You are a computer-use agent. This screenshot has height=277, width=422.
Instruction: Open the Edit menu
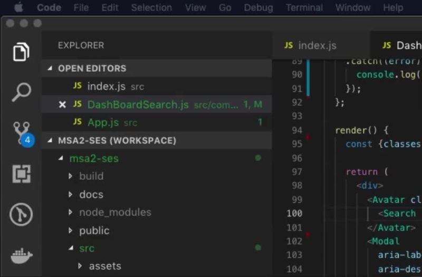(110, 7)
